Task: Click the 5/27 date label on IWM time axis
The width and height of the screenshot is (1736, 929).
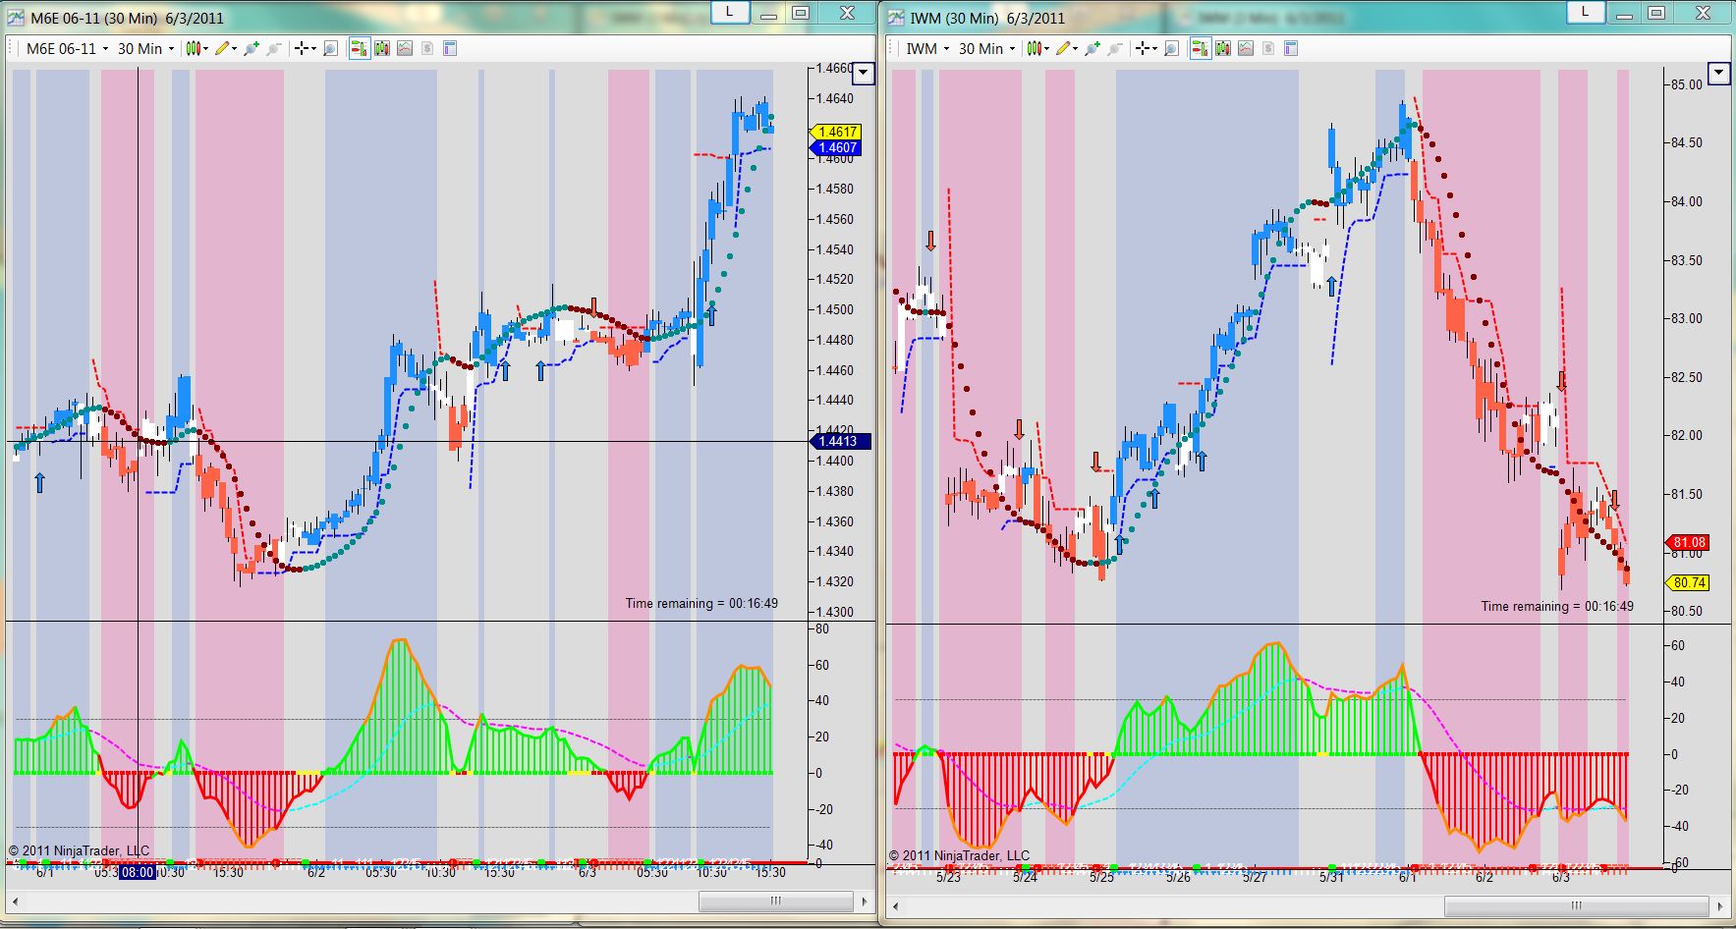Action: [x=1255, y=877]
